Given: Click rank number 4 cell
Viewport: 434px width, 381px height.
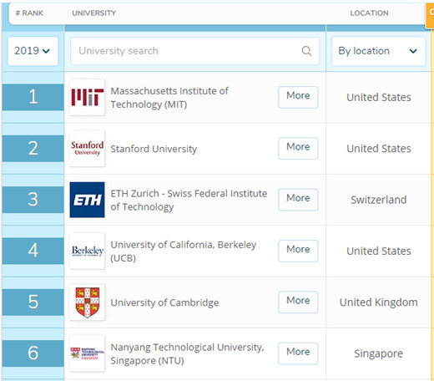Looking at the screenshot, I should (x=33, y=251).
